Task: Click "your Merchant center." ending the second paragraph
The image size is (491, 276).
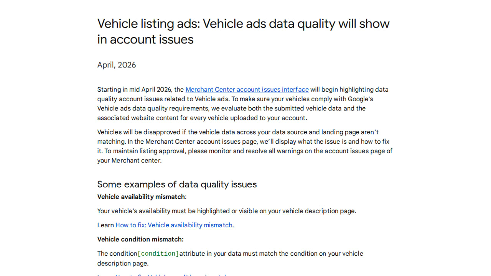Action: pyautogui.click(x=129, y=161)
